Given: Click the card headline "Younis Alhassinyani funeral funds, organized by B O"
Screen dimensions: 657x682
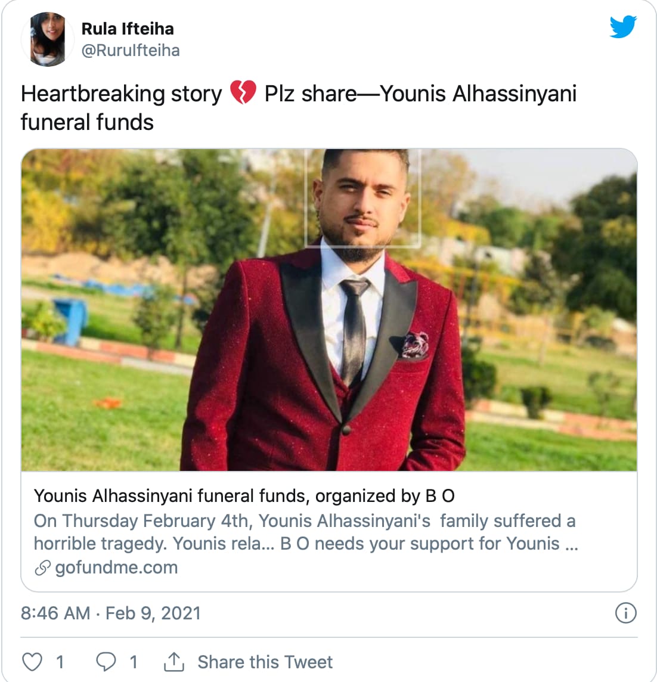Looking at the screenshot, I should tap(244, 496).
